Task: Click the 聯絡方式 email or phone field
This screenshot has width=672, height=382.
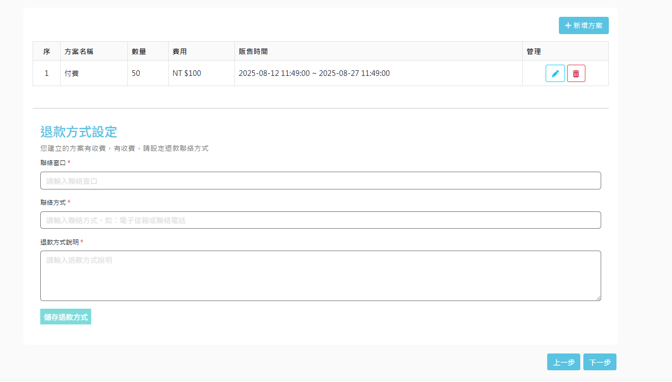Action: pos(320,220)
